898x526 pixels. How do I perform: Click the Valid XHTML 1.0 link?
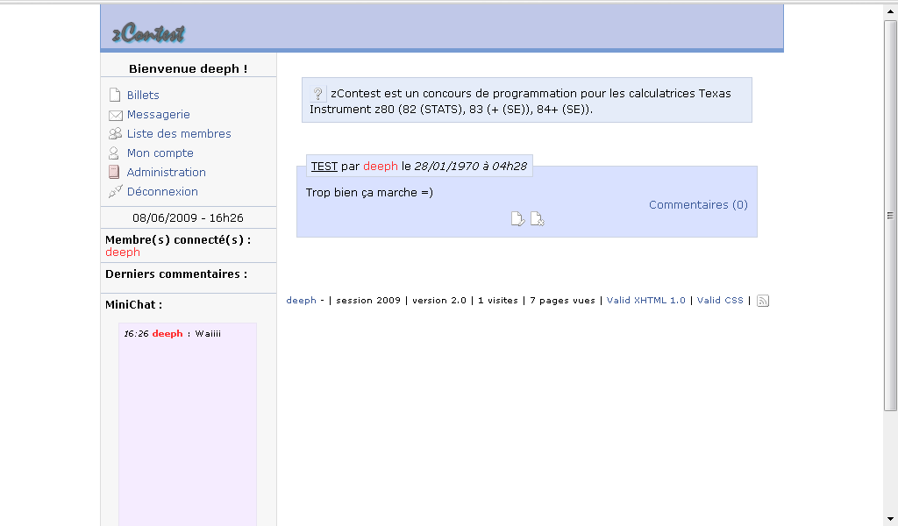(645, 301)
